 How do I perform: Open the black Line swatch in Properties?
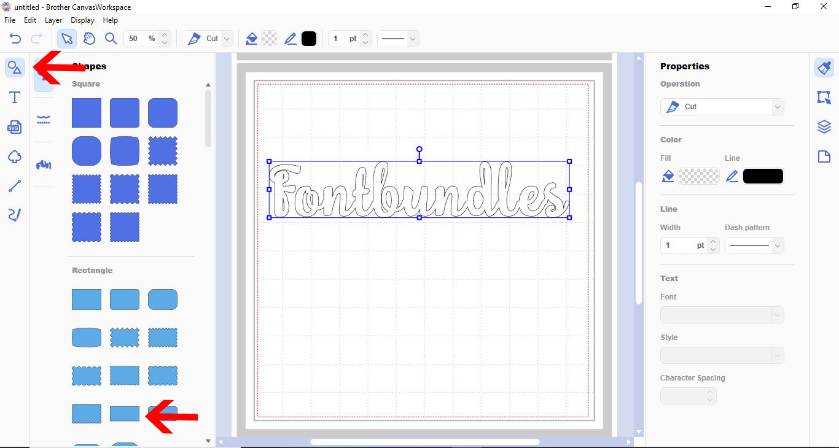763,177
